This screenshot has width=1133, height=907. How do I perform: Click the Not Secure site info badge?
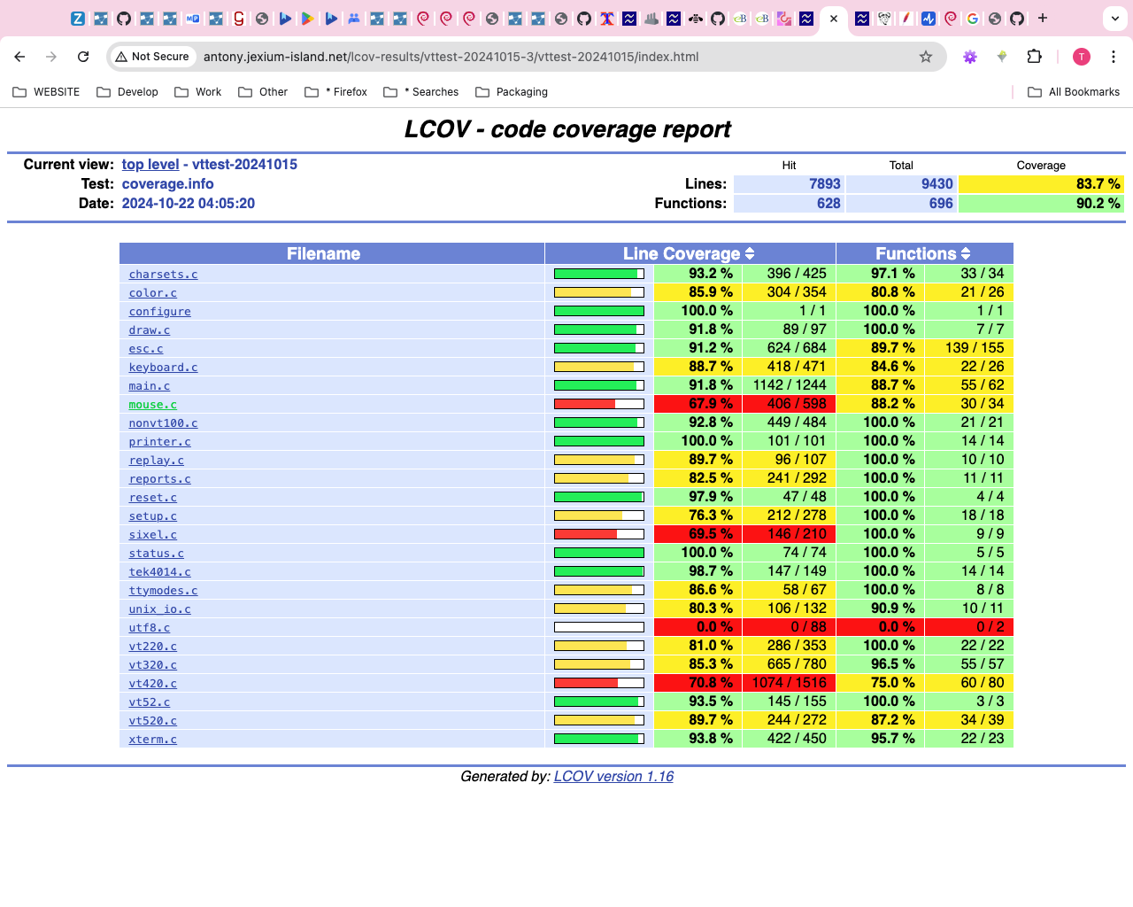(152, 57)
